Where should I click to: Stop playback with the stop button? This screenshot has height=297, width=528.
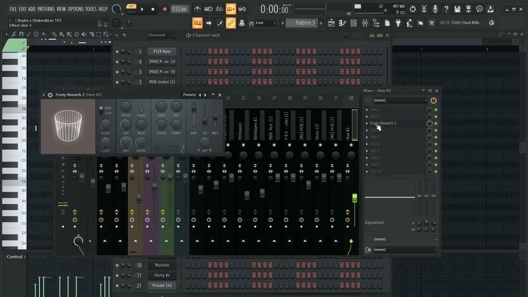[153, 9]
